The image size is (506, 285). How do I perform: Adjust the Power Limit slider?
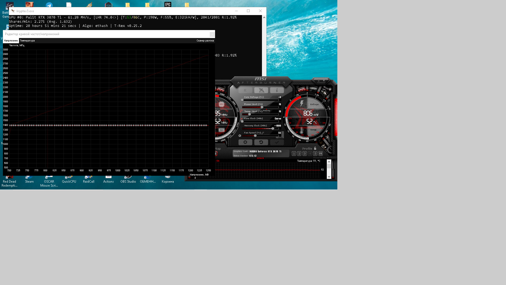coord(260,107)
